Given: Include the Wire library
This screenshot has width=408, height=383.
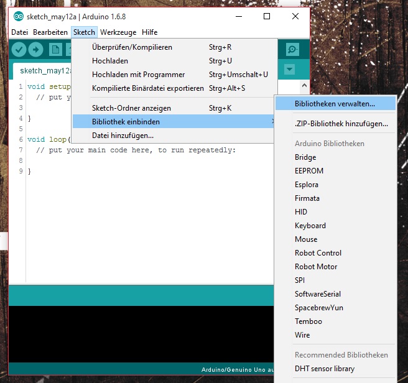Looking at the screenshot, I should [x=335, y=335].
